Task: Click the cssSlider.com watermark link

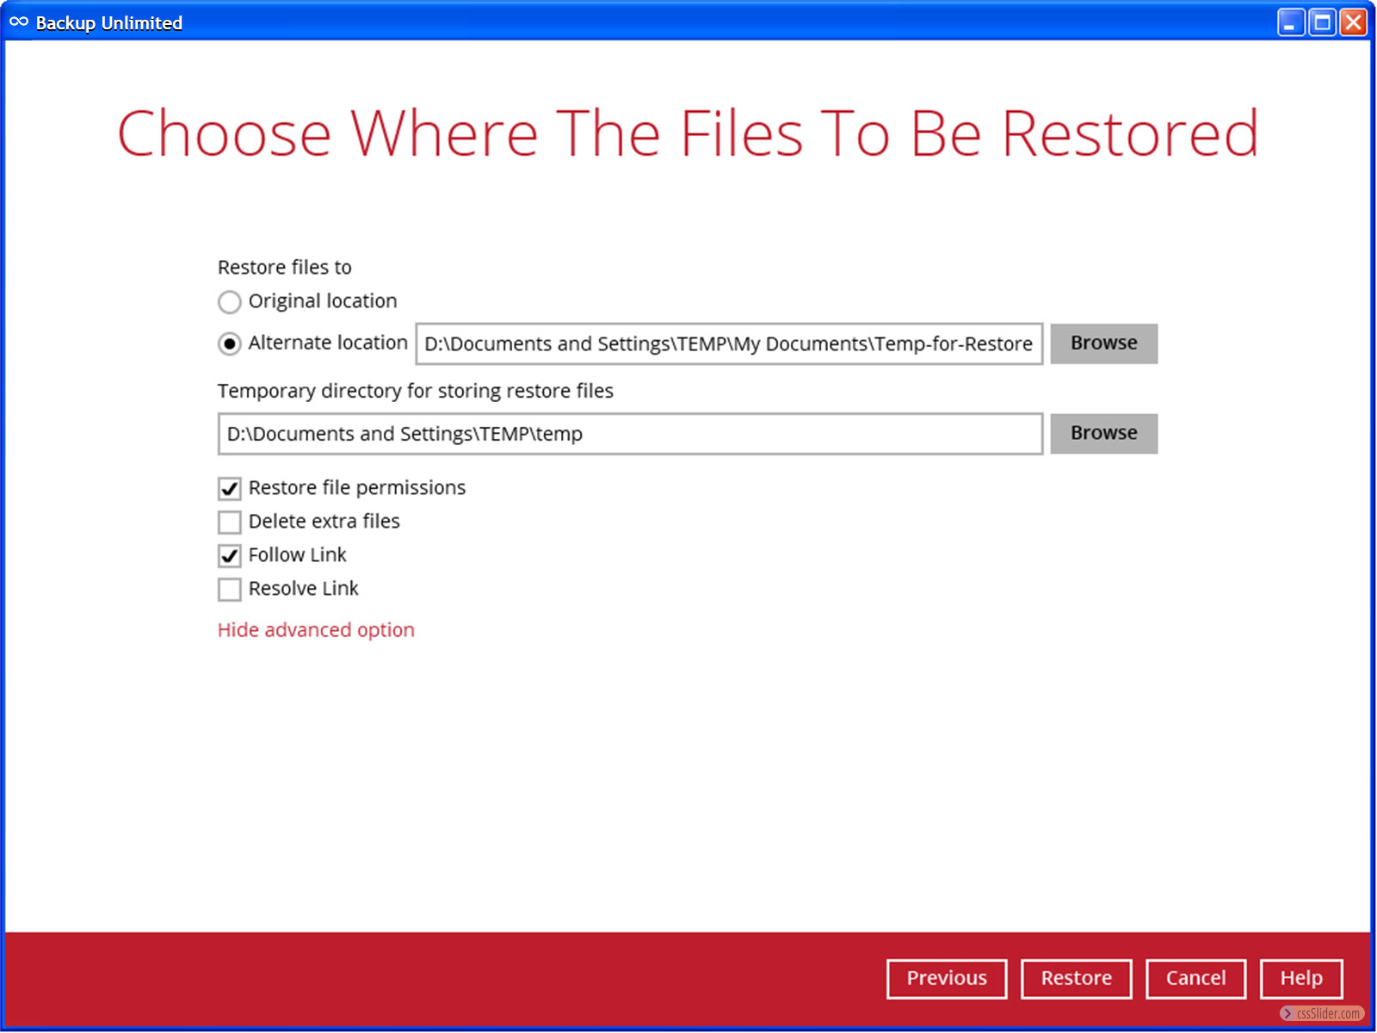Action: point(1322,1014)
